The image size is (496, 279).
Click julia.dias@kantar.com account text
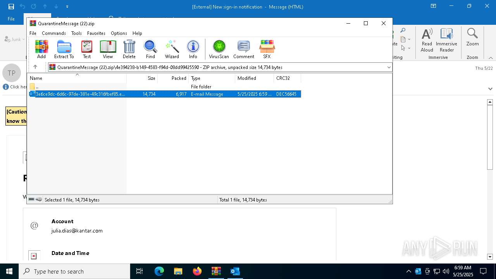(77, 231)
